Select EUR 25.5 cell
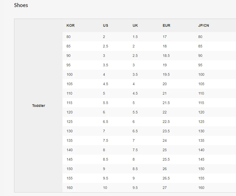The height and width of the screenshot is (196, 236). [166, 159]
